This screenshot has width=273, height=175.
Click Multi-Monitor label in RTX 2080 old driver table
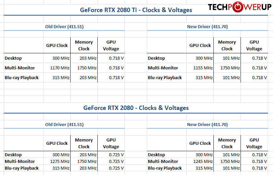pos(20,161)
